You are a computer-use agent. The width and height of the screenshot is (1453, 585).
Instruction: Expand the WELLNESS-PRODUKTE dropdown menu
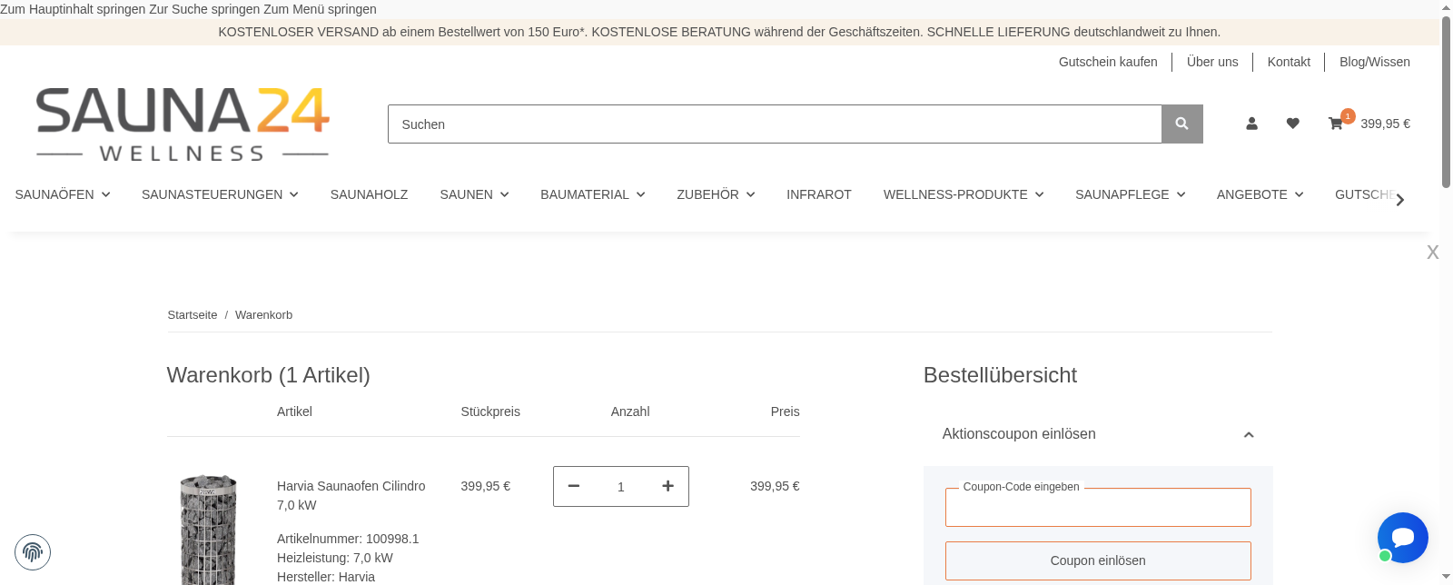(x=963, y=194)
